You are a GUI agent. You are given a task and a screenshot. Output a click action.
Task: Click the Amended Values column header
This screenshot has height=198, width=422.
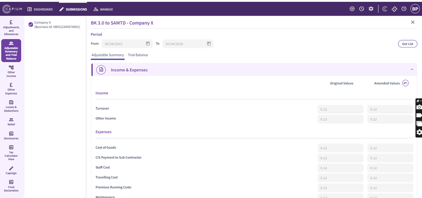click(x=387, y=83)
